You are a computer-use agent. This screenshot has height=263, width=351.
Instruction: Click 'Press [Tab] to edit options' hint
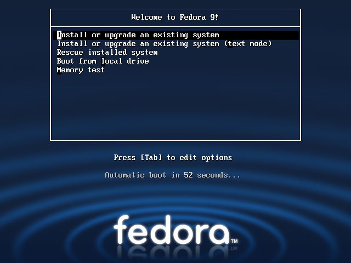173,158
